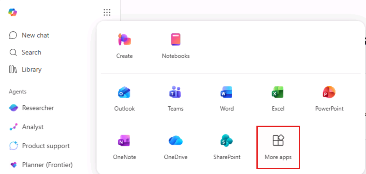
Task: Open the Create app
Action: (125, 46)
